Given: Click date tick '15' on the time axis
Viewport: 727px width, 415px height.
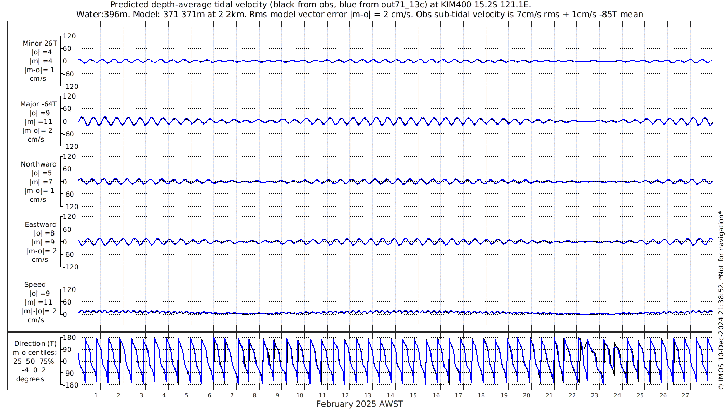Looking at the screenshot, I should pyautogui.click(x=413, y=395).
